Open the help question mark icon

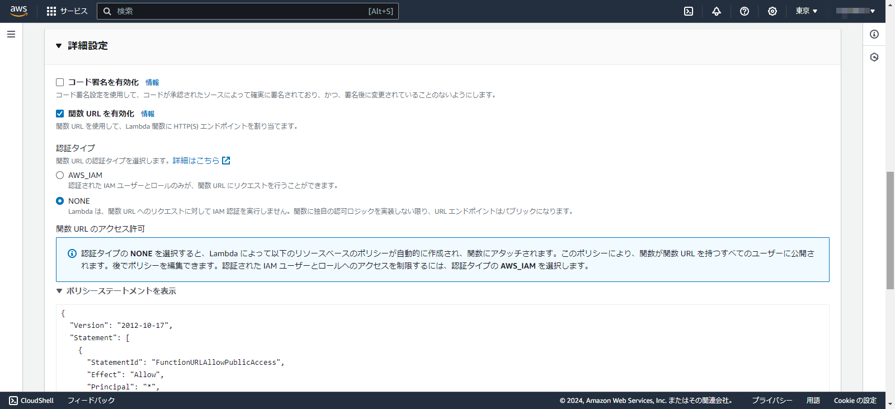coord(745,11)
